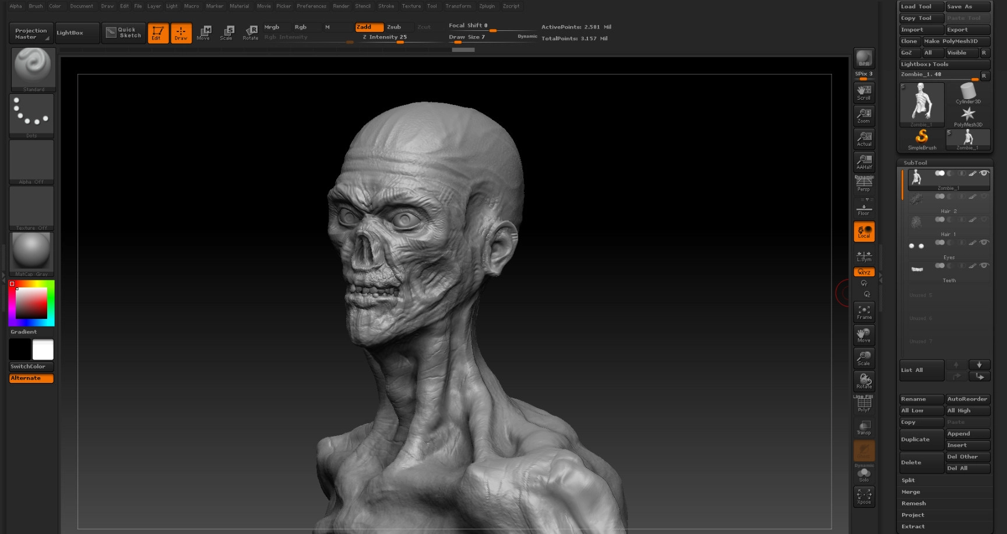
Task: Open the Zplugin menu
Action: point(487,6)
